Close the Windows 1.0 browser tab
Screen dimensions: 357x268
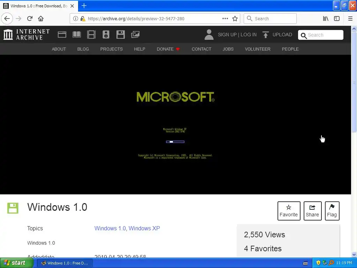tap(72, 6)
